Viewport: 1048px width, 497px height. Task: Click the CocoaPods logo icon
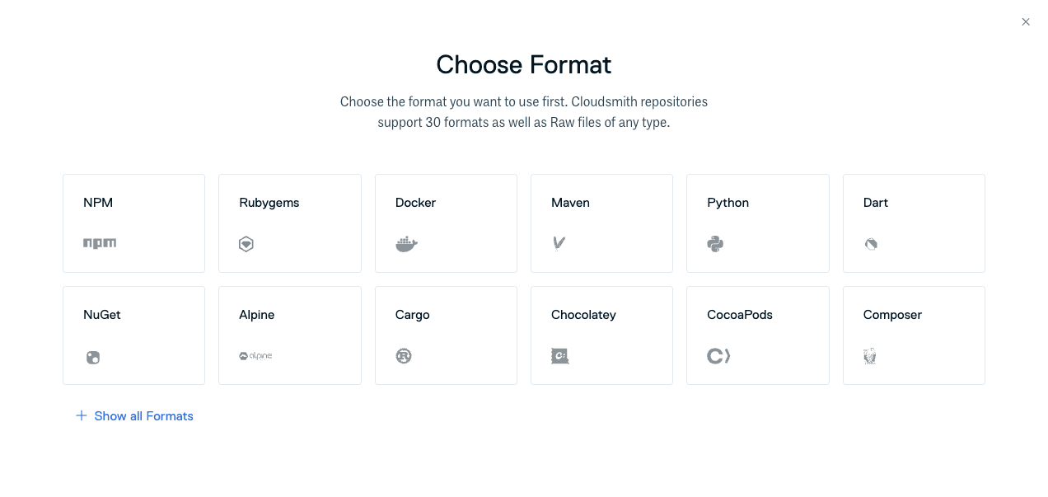tap(718, 356)
